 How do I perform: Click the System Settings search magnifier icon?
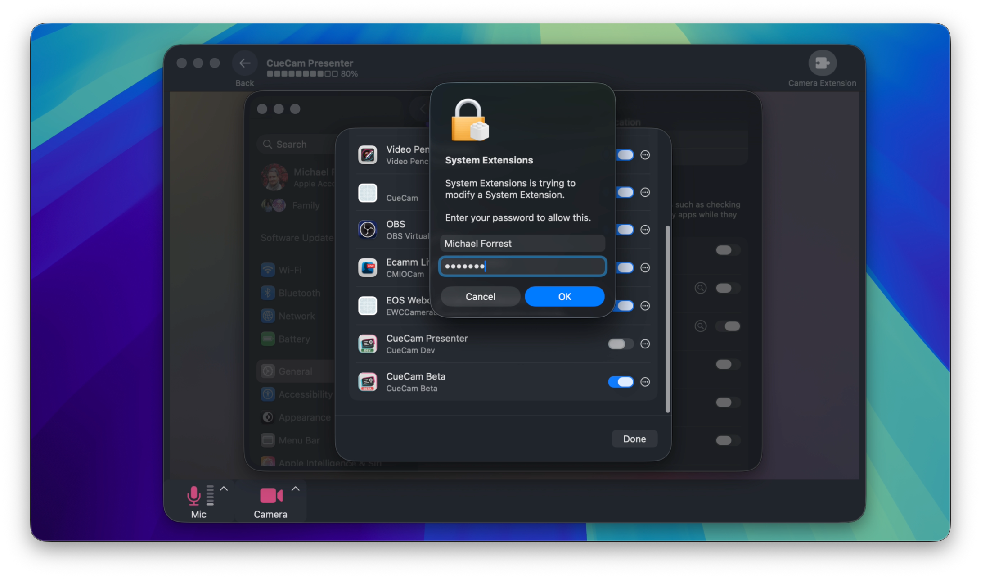click(267, 145)
